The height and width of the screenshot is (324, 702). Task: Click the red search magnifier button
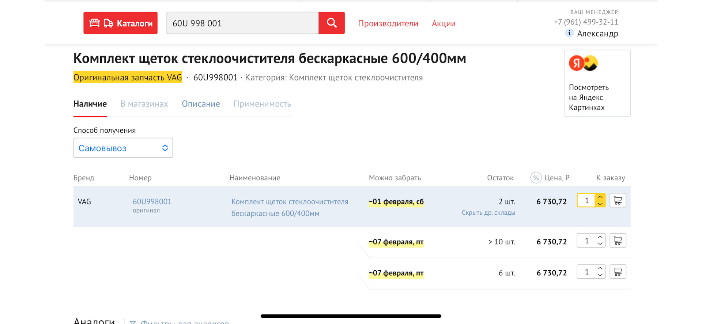point(331,23)
